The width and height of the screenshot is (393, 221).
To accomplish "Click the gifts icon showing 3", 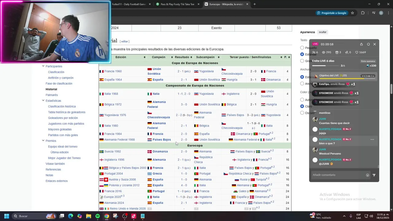I will tap(337, 52).
